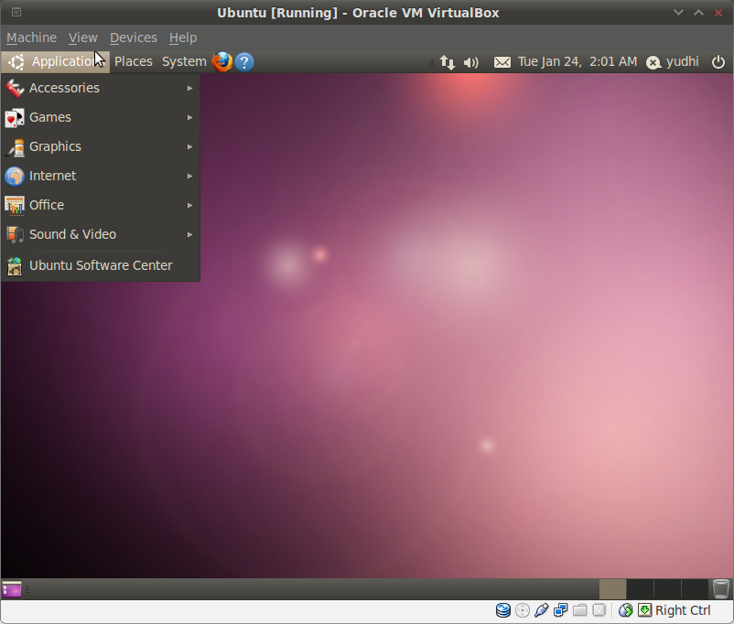Click the power shutdown icon
The width and height of the screenshot is (734, 624).
pyautogui.click(x=718, y=62)
